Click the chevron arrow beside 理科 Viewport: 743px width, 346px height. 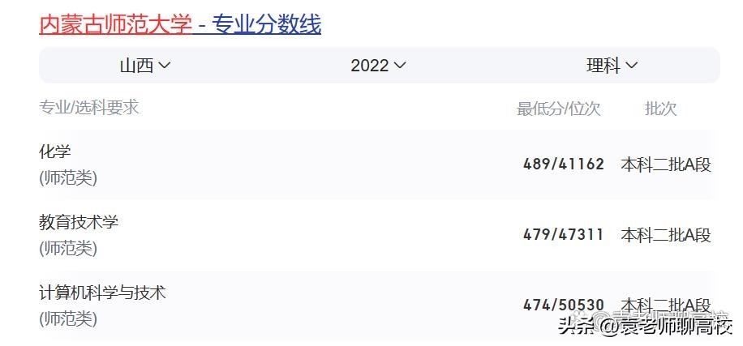(x=632, y=66)
